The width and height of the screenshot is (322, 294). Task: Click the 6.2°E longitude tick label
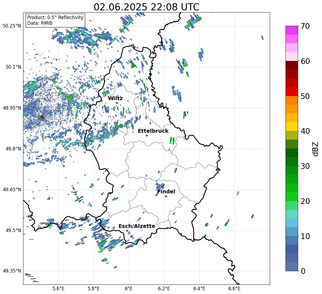coord(164,289)
